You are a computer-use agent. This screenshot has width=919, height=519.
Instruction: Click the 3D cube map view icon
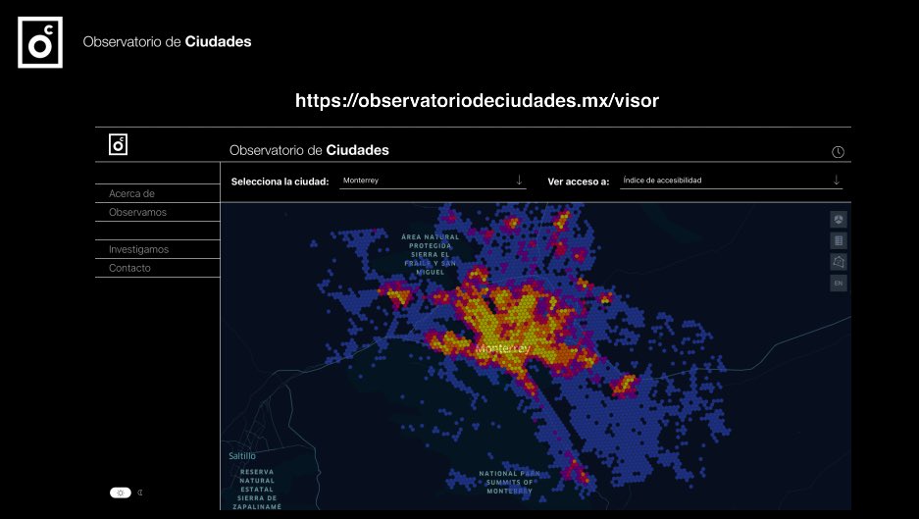[x=839, y=220]
